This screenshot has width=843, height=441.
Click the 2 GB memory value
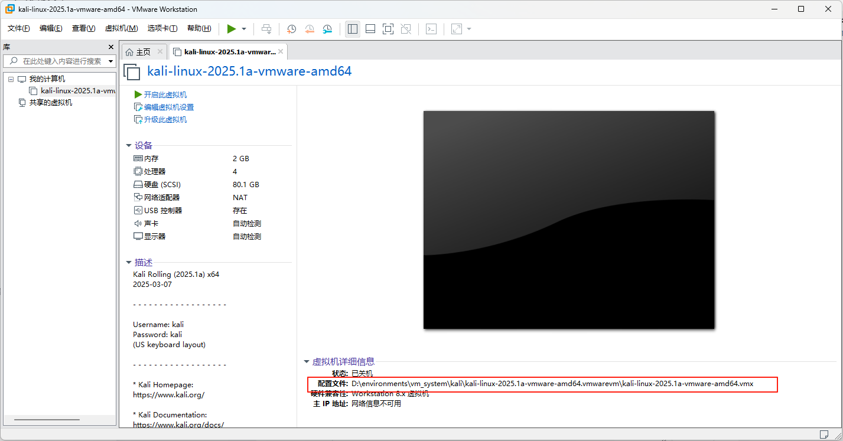coord(241,159)
